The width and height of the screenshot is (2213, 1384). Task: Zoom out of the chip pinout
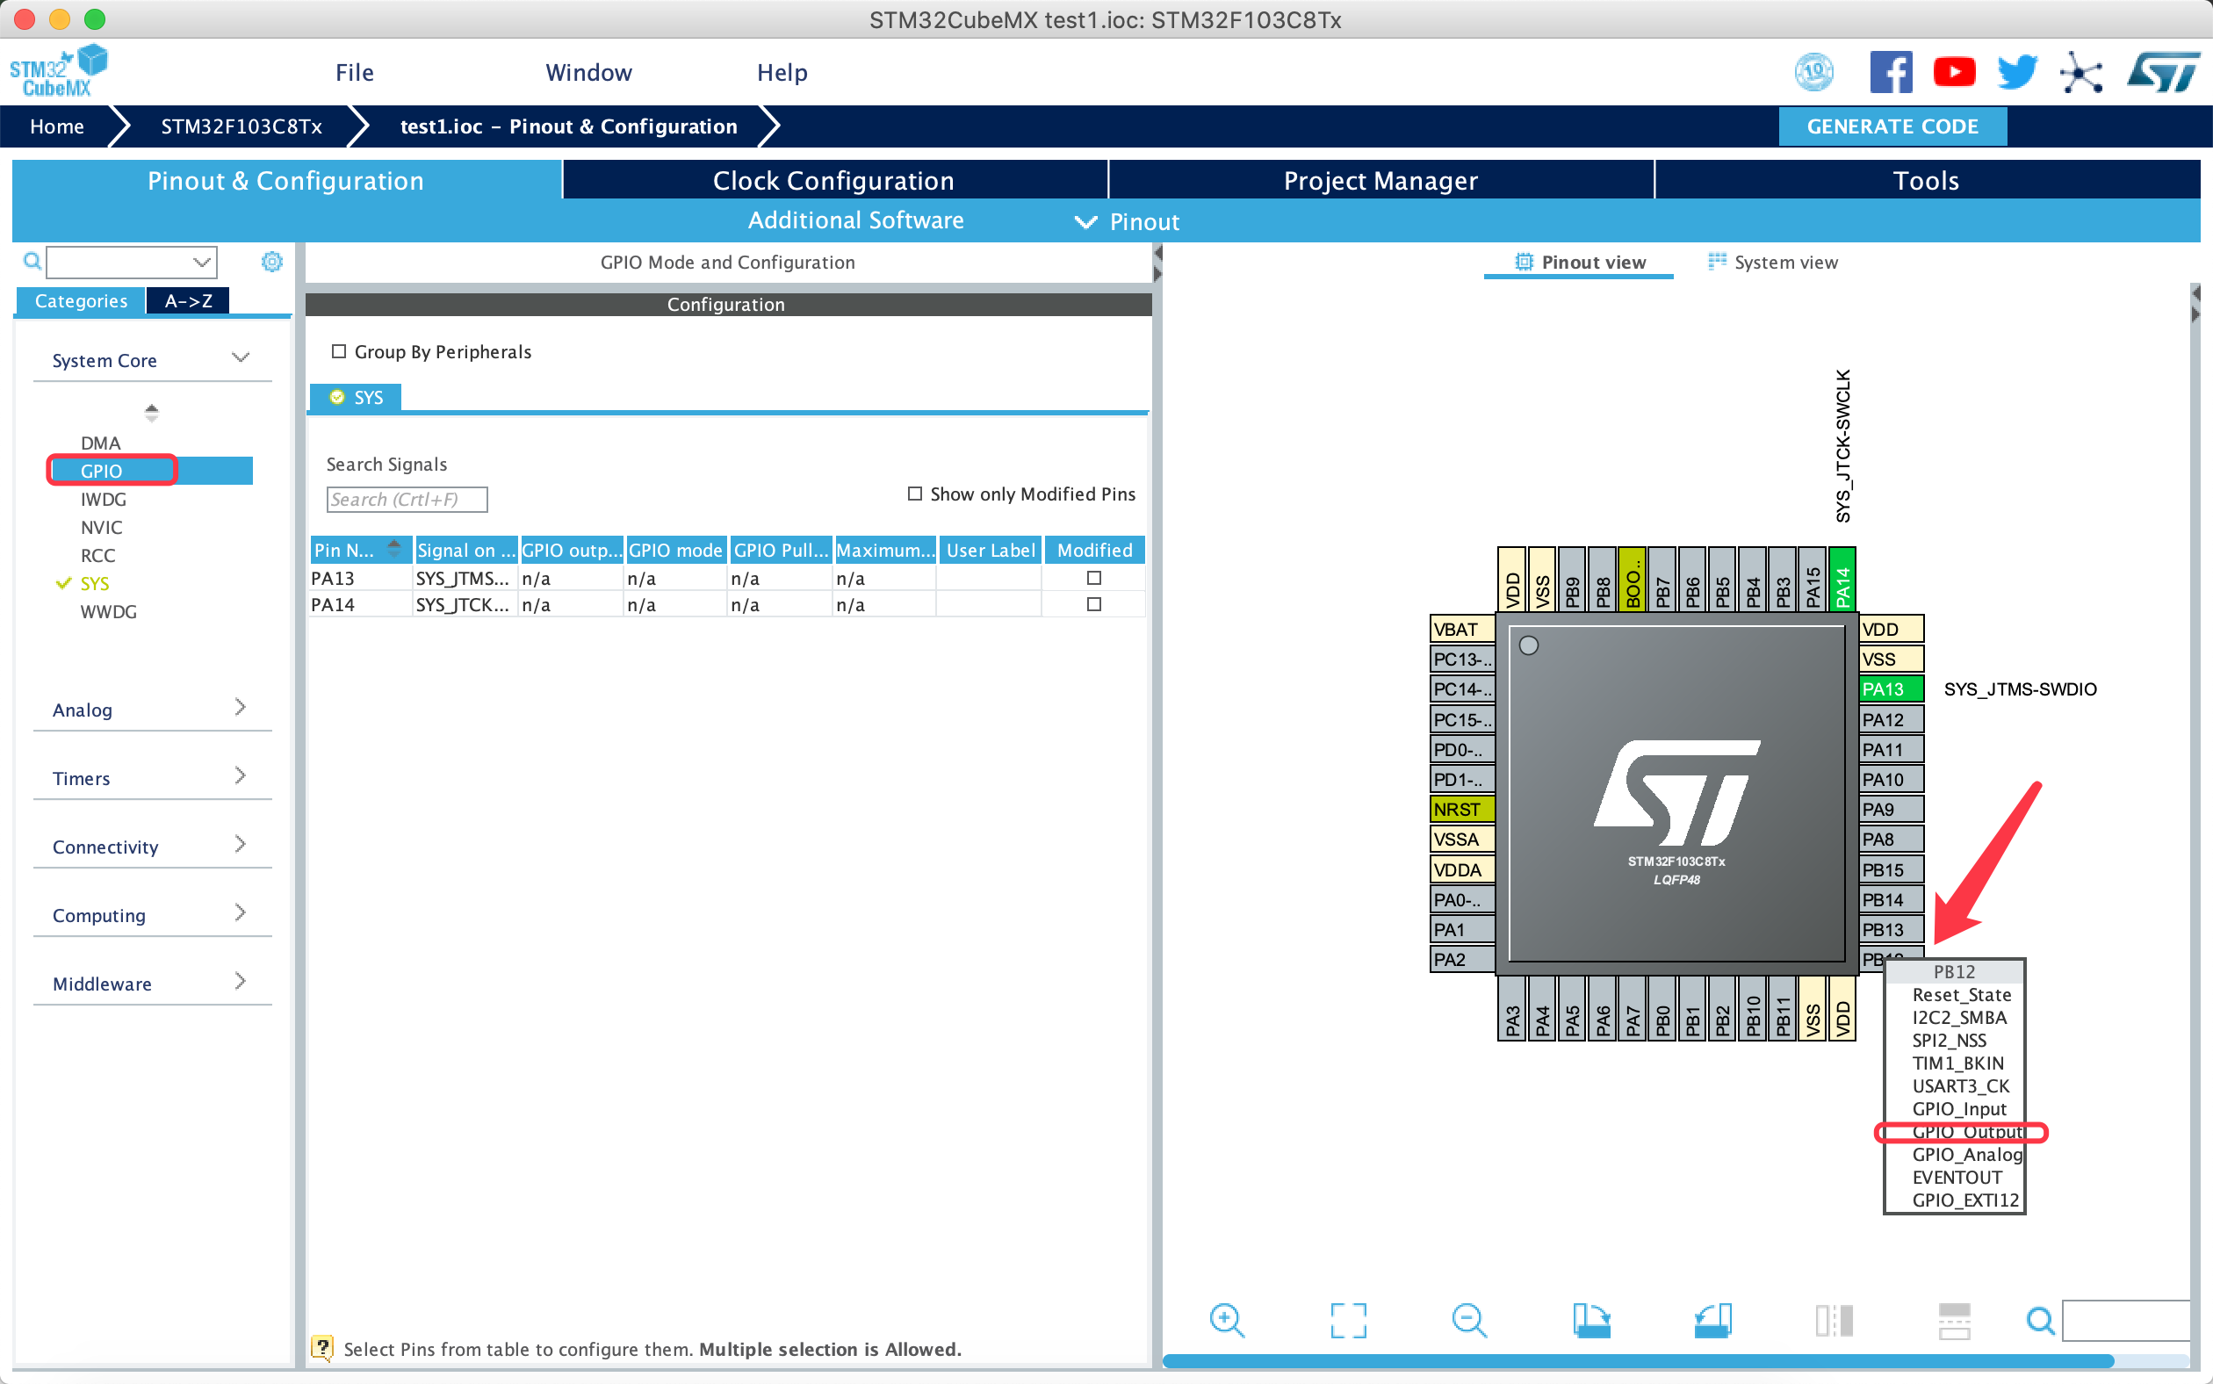click(1470, 1321)
